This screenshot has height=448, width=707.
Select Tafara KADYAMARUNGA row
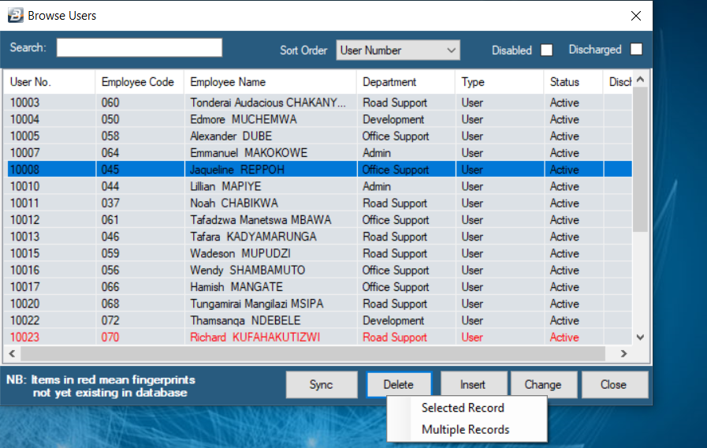(318, 237)
